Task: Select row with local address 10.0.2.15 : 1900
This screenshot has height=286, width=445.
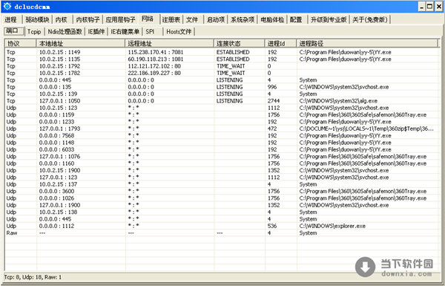Action: pos(222,171)
